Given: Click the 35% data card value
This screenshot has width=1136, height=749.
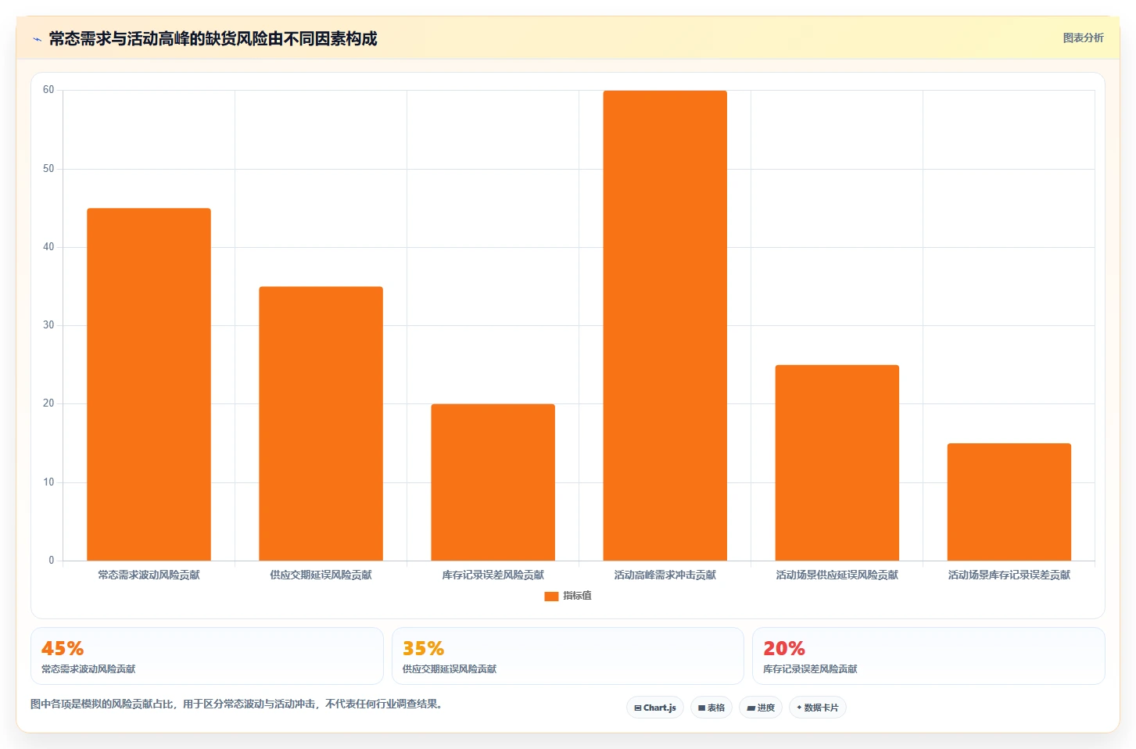Looking at the screenshot, I should [x=423, y=649].
